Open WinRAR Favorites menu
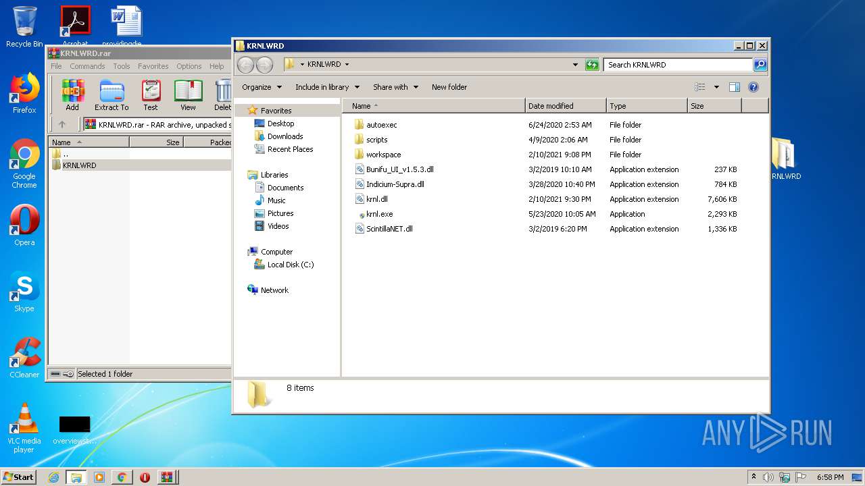The width and height of the screenshot is (865, 486). tap(153, 66)
